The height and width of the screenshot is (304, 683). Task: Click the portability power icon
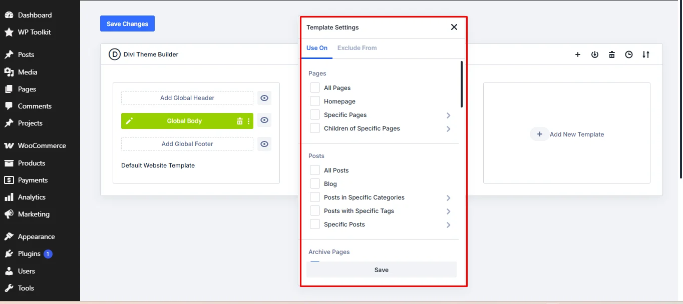tap(595, 54)
